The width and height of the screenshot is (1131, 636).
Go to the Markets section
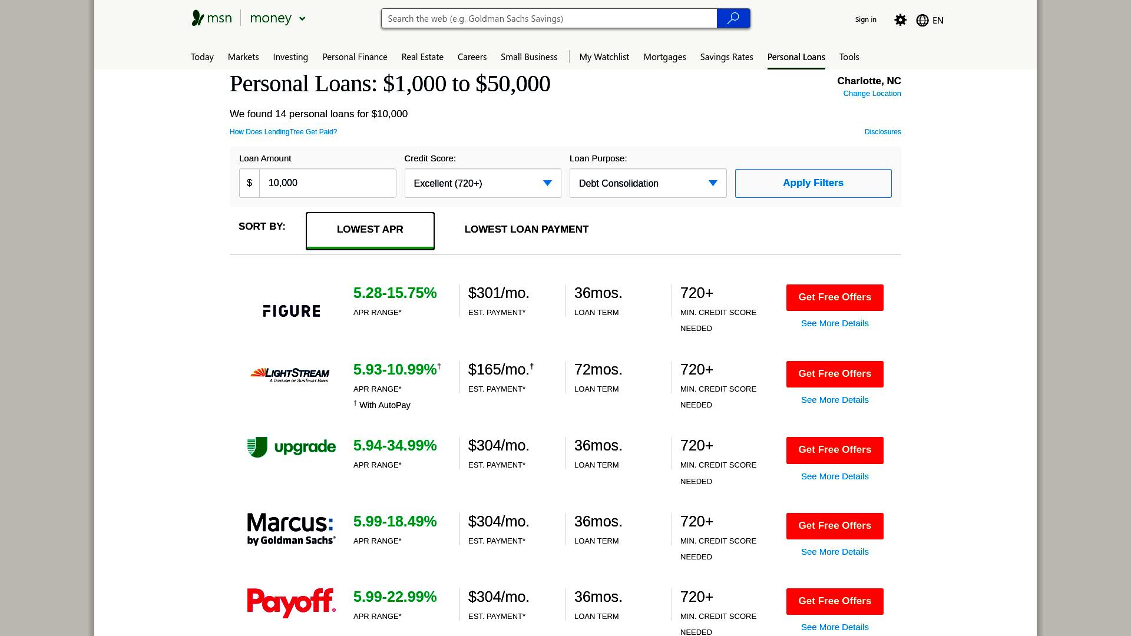pos(243,57)
